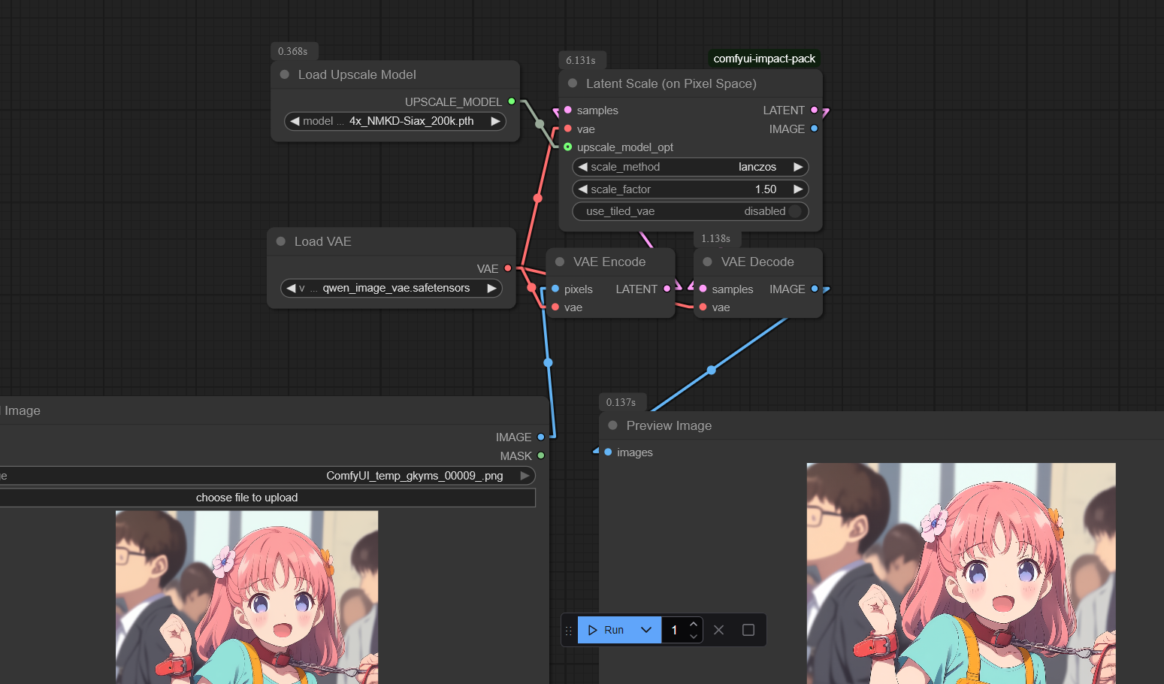Click the square icon in Run toolbar
Viewport: 1164px width, 684px height.
[748, 630]
